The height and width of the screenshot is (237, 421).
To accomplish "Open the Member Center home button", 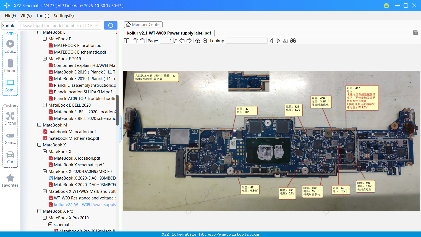I will point(143,25).
